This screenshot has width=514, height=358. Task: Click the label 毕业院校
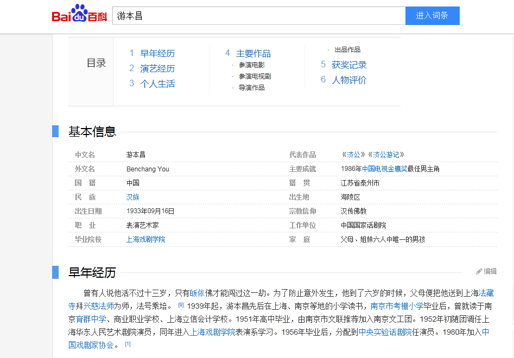(x=88, y=239)
